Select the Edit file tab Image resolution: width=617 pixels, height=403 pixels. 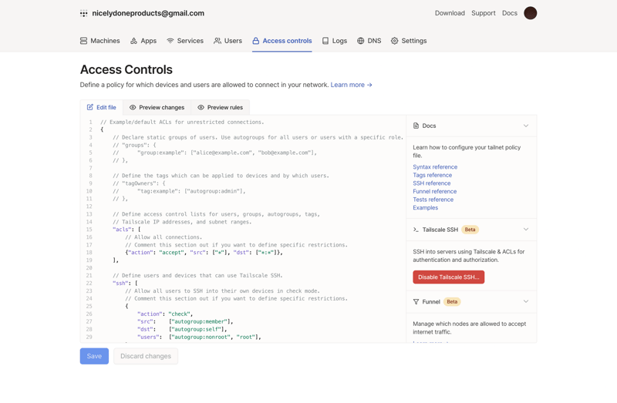coord(102,107)
